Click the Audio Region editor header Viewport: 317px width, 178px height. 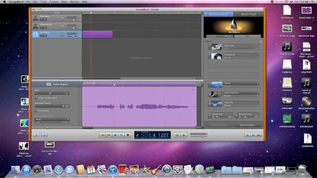pos(57,84)
